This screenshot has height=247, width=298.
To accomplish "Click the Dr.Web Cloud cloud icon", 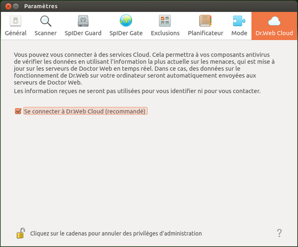I will 274,21.
